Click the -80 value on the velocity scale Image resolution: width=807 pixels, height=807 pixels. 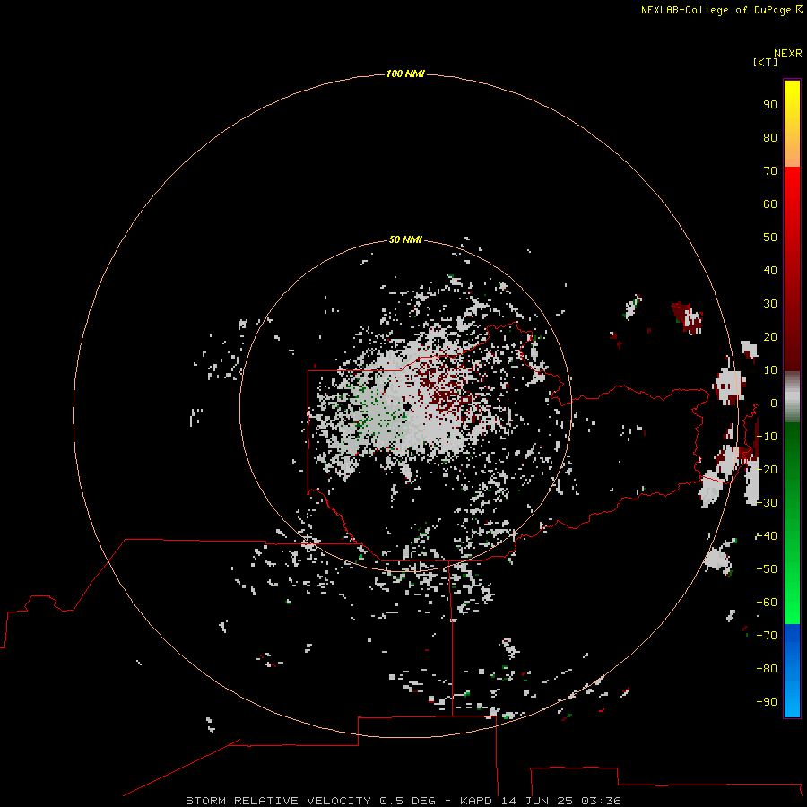coord(767,669)
